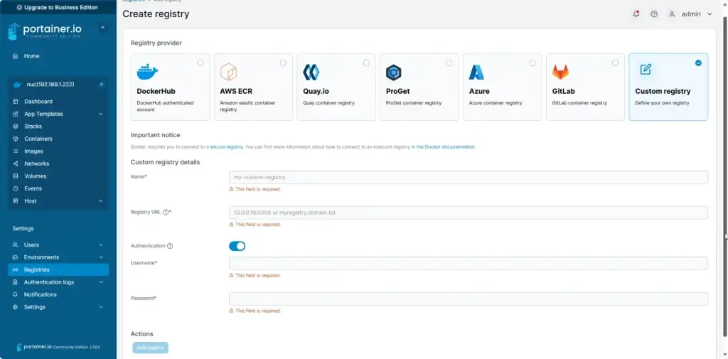Click the Home house icon
Viewport: 728px width, 359px height.
[x=16, y=56]
